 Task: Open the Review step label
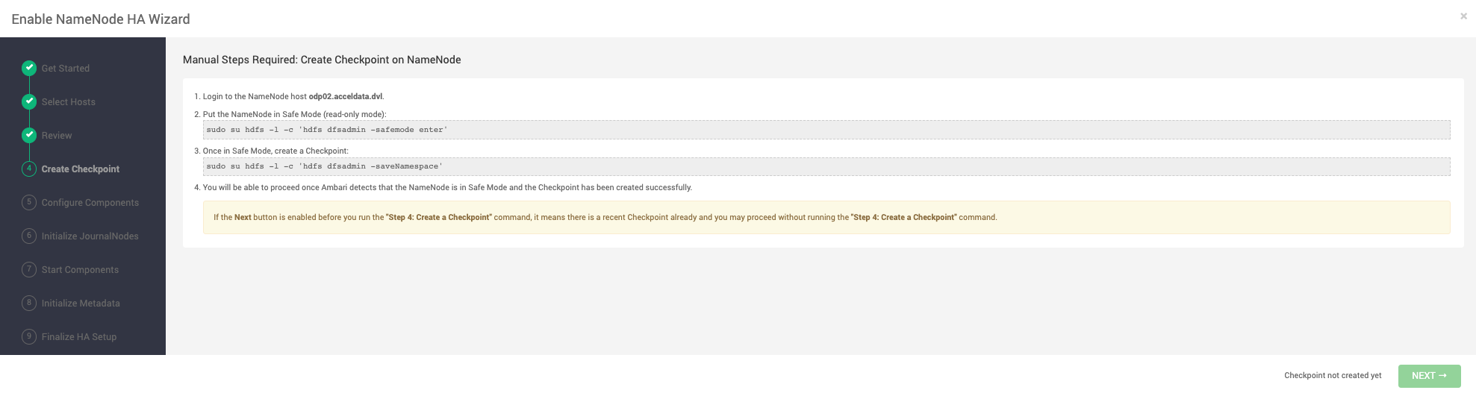tap(57, 136)
